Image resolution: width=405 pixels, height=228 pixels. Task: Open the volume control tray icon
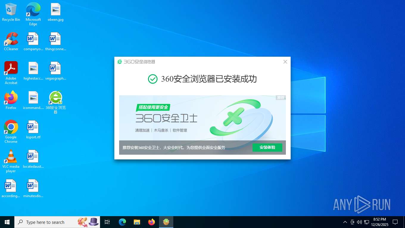click(359, 222)
